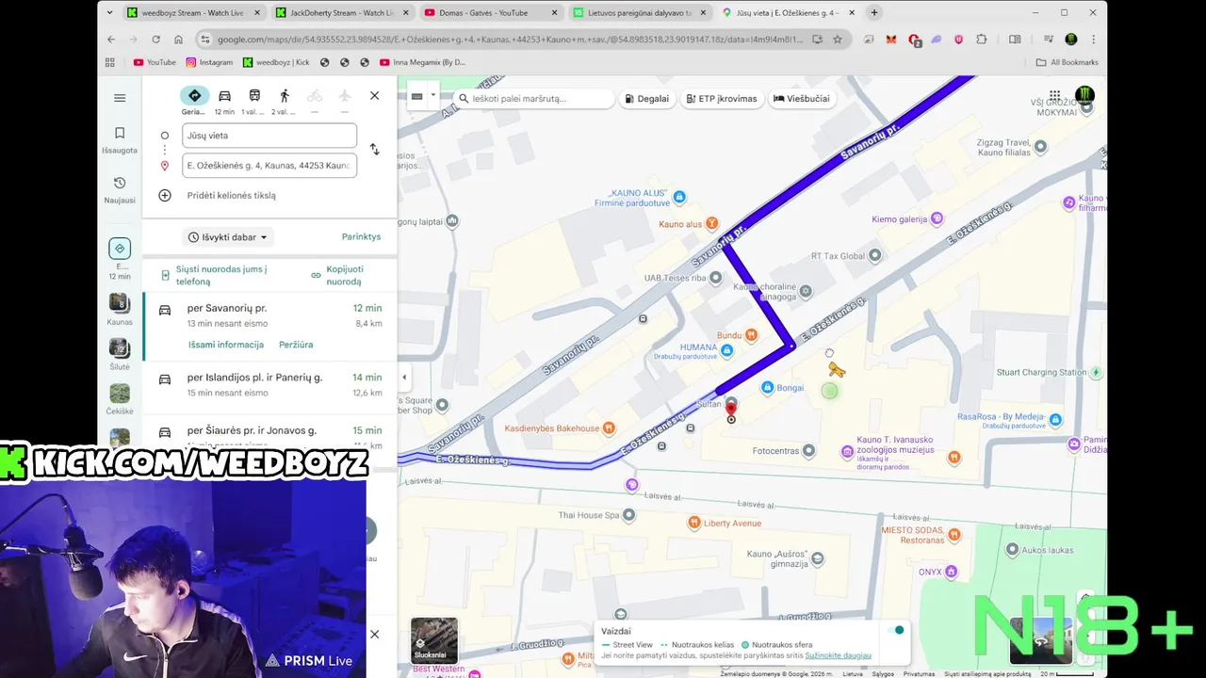Filter map by Viešbučiai hotels
1206x678 pixels.
802,98
